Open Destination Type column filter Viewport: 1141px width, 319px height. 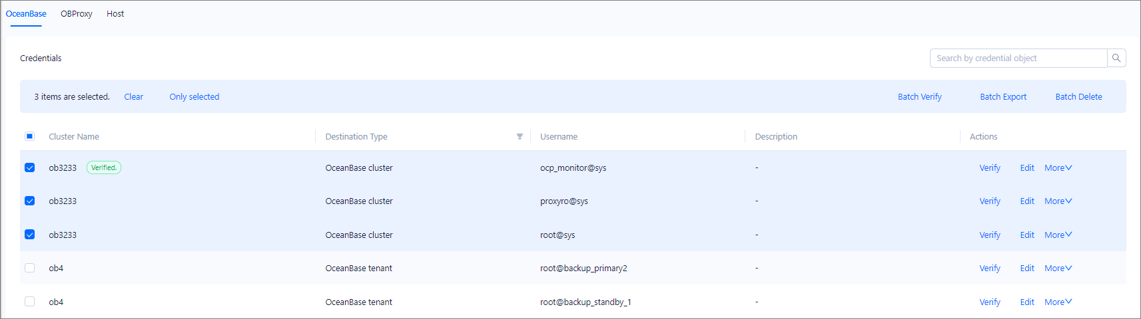(x=520, y=137)
